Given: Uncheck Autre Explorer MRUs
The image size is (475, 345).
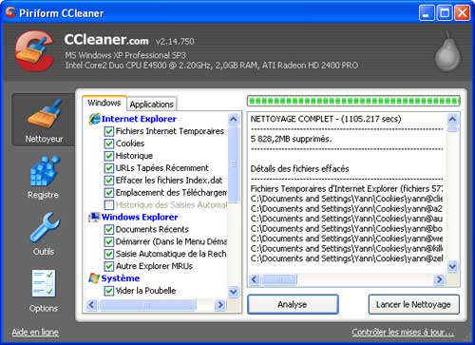Looking at the screenshot, I should click(x=109, y=266).
